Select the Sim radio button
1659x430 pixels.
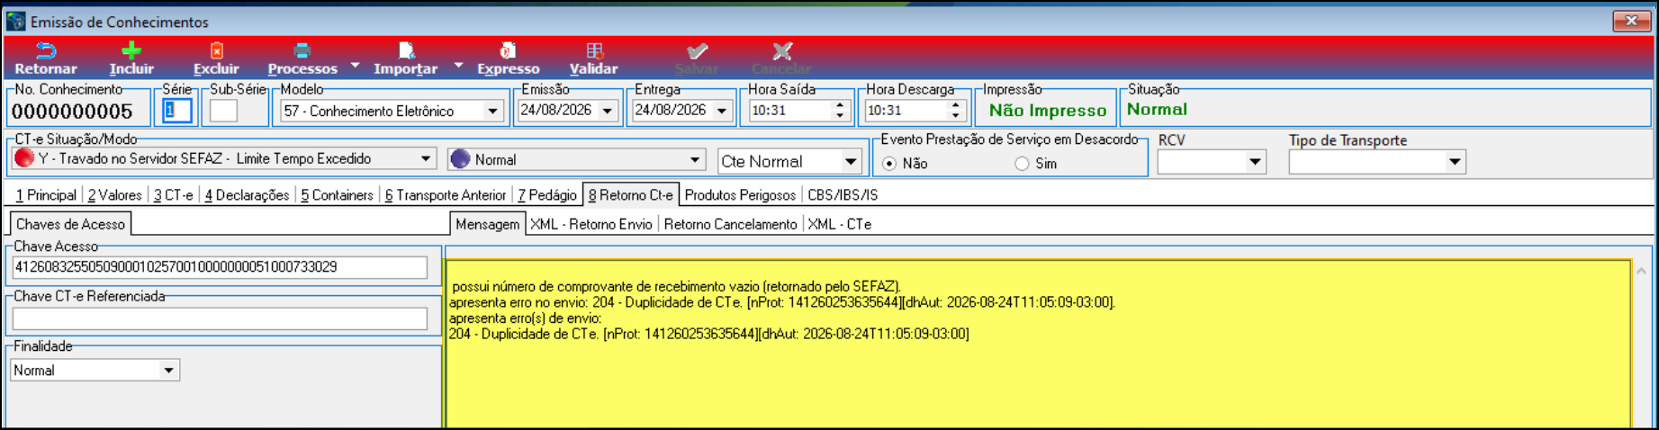point(1022,164)
